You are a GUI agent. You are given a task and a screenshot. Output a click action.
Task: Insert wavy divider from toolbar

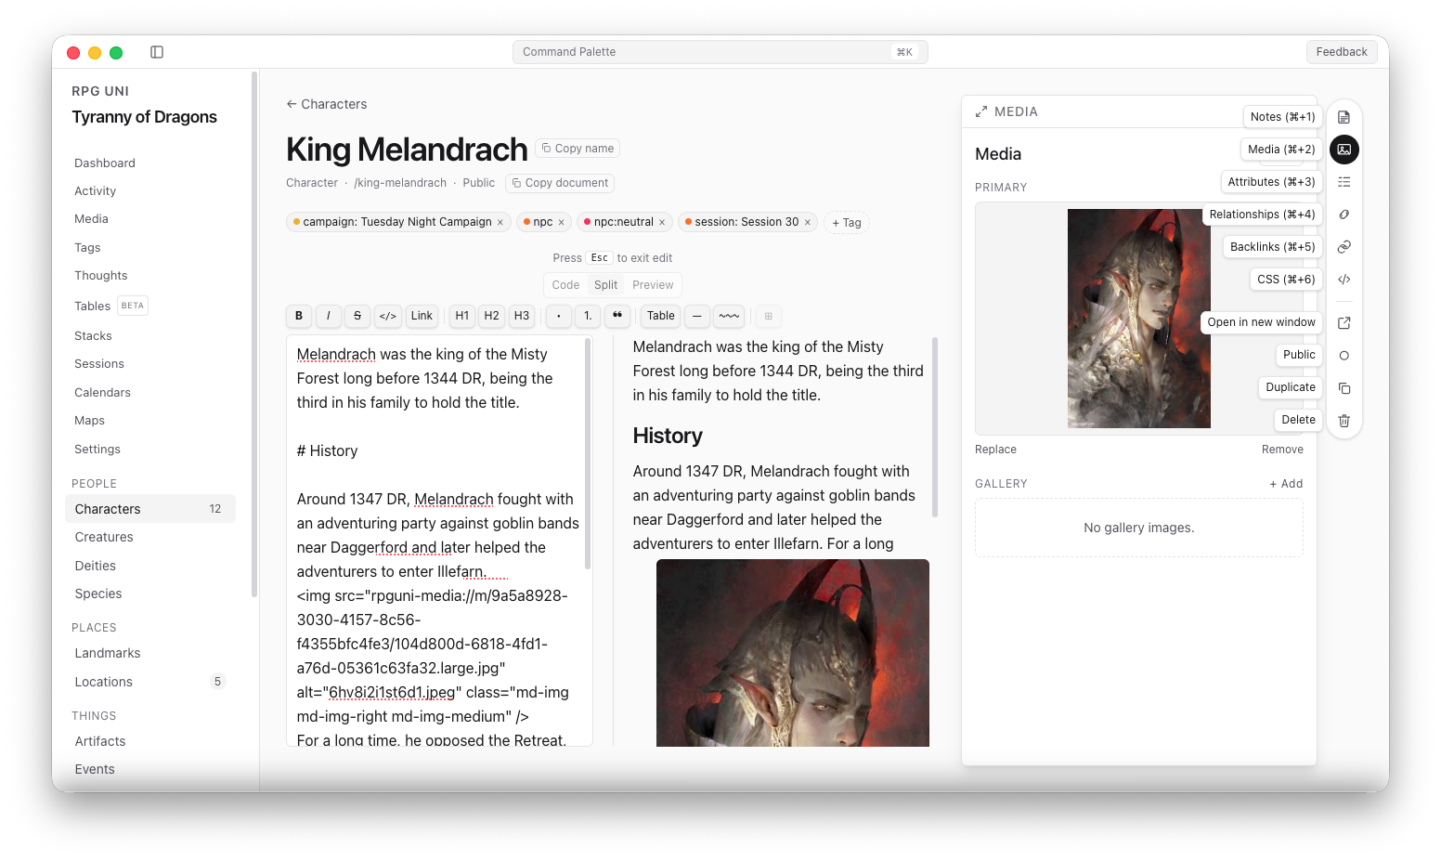tap(730, 316)
